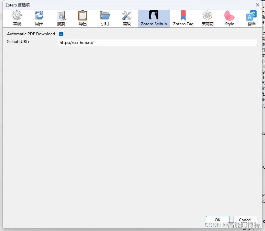Close the Zotero 首选项 window
The width and height of the screenshot is (265, 231).
[x=257, y=5]
